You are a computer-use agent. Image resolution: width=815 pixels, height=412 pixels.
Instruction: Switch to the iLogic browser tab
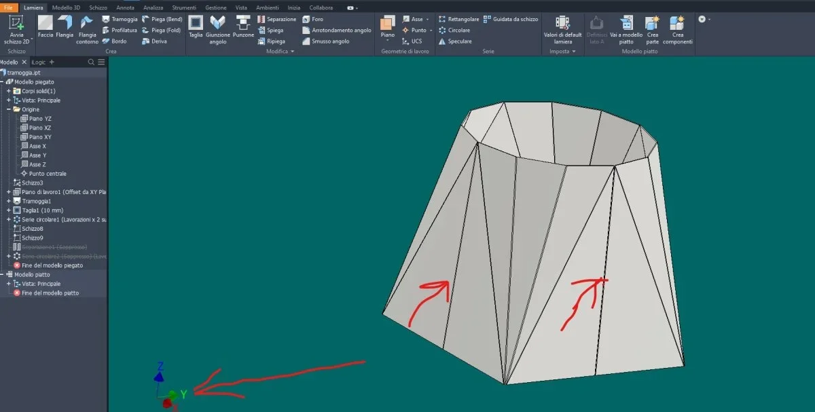pos(39,62)
